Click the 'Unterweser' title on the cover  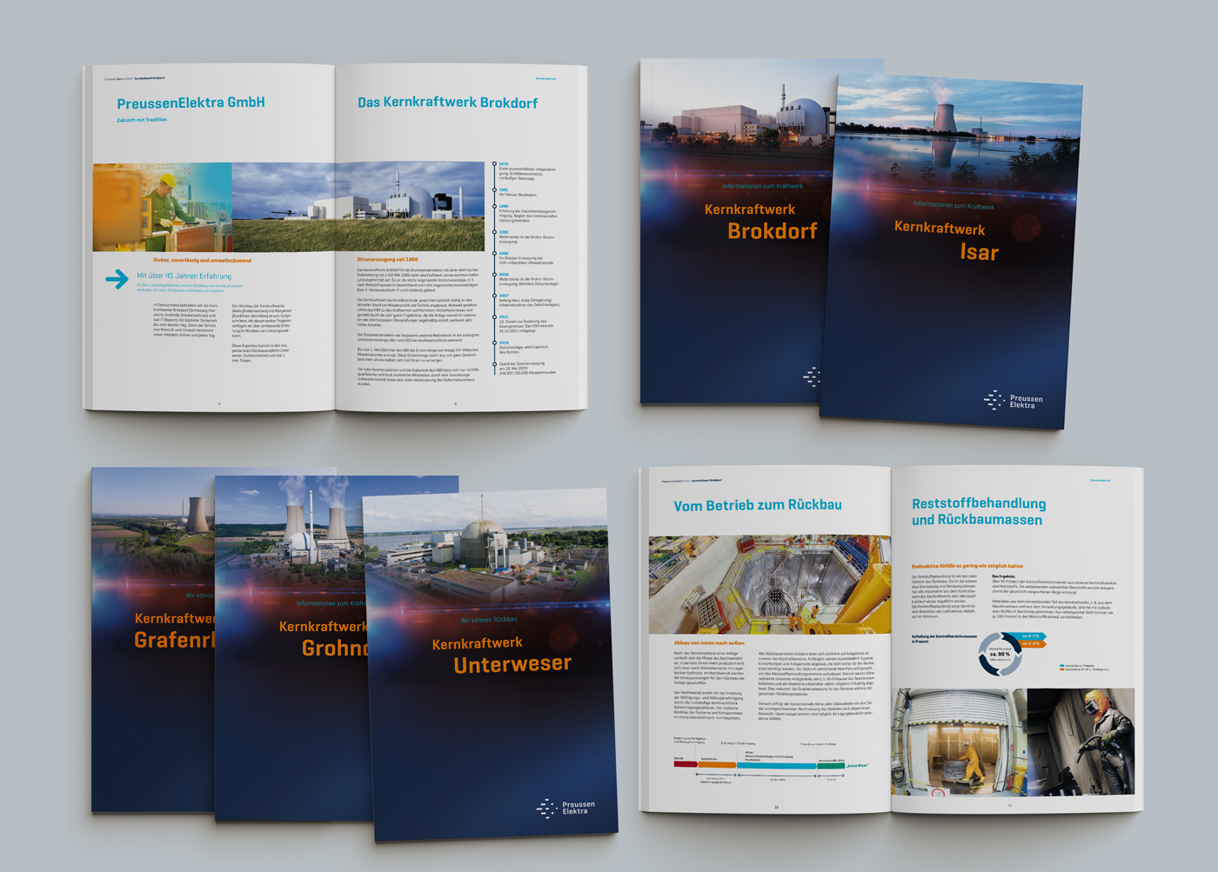[512, 665]
